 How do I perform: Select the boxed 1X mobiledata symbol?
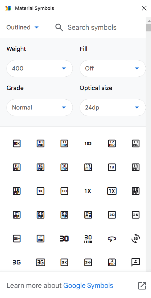tap(112, 191)
